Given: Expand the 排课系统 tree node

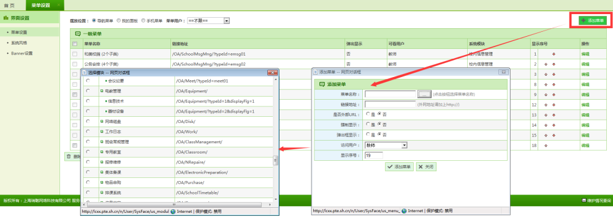Looking at the screenshot, I should [x=102, y=193].
